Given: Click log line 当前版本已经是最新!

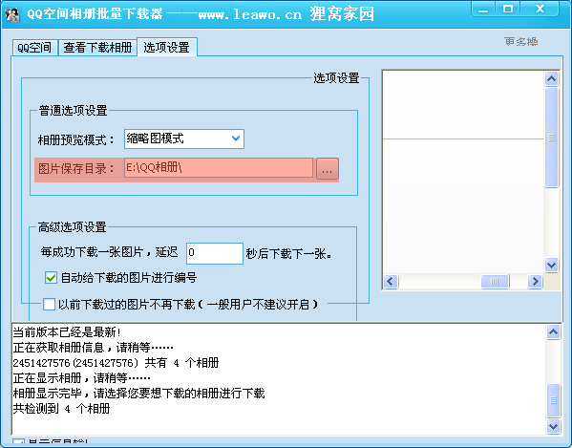Looking at the screenshot, I should pyautogui.click(x=67, y=332).
